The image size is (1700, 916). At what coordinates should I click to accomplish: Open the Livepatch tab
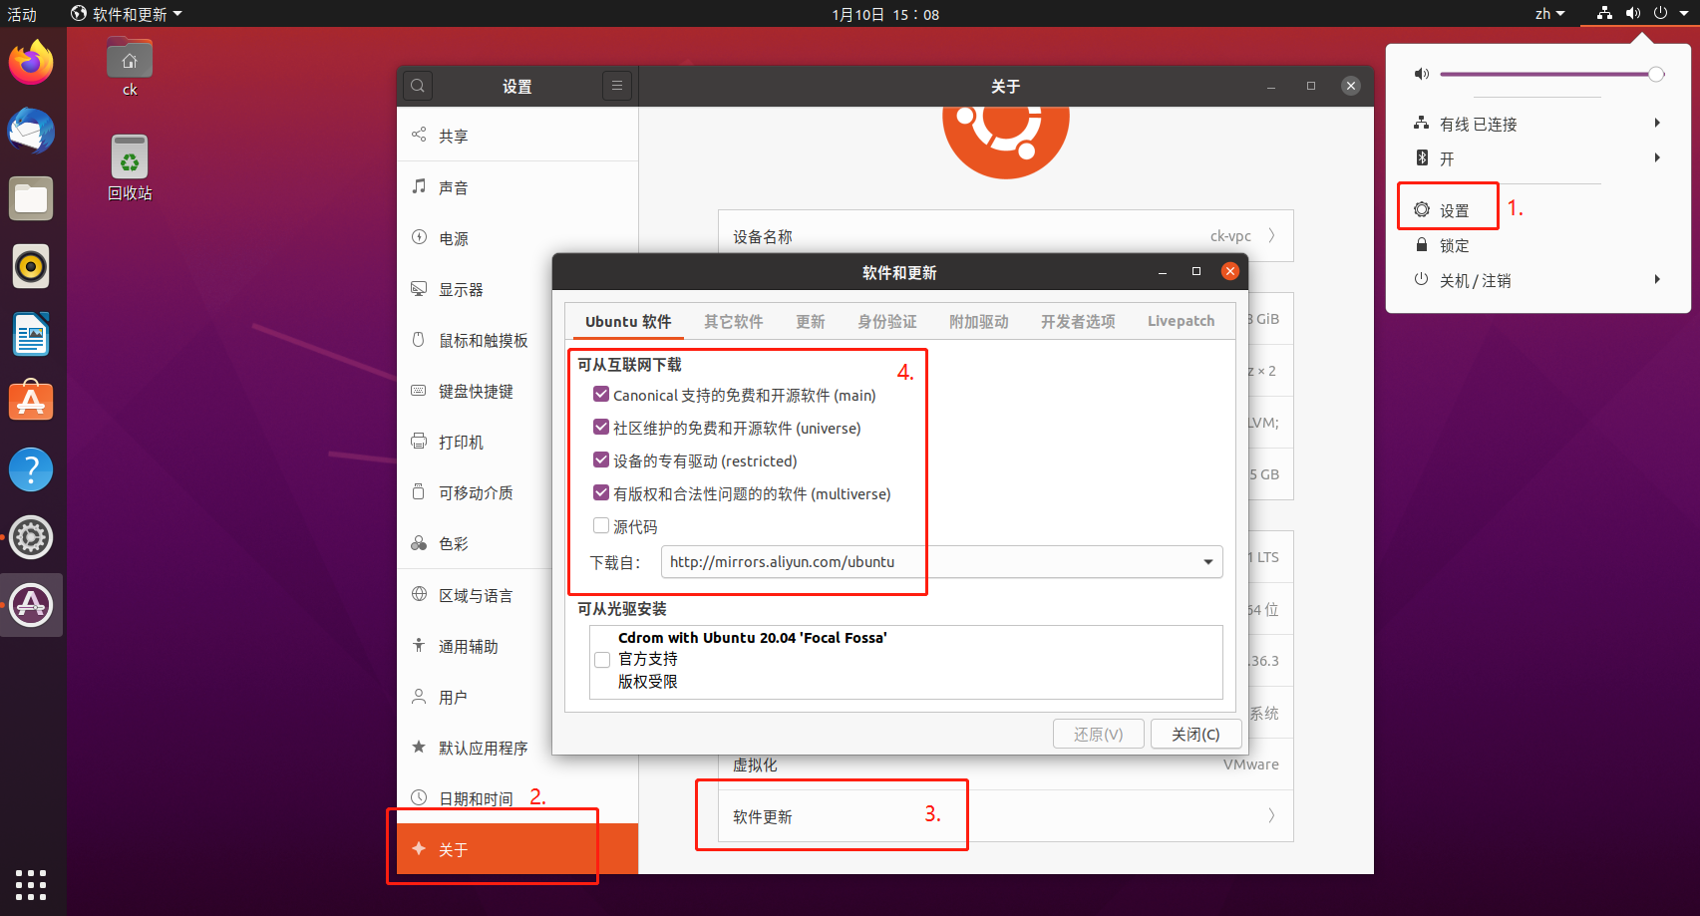pos(1181,321)
